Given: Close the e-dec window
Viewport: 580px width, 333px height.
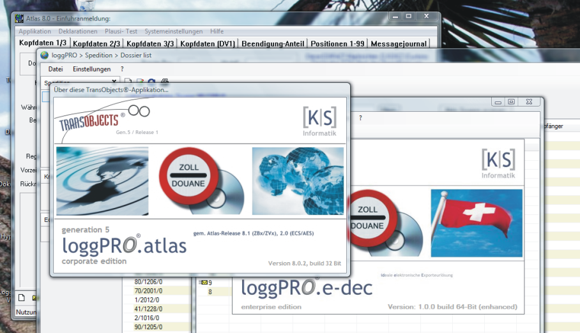Looking at the screenshot, I should tap(530, 102).
